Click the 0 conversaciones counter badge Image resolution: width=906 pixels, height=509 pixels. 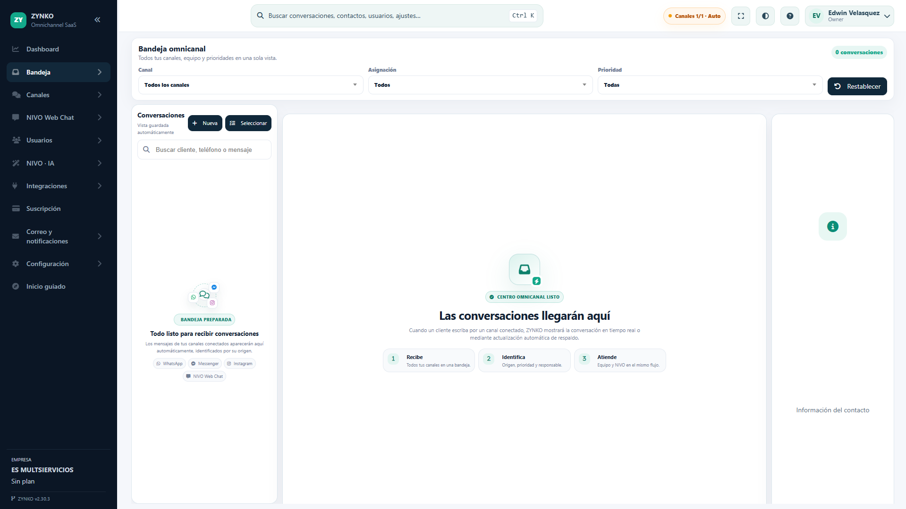859,52
